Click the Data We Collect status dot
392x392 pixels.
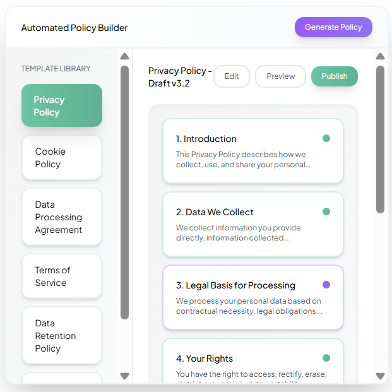[x=326, y=211]
